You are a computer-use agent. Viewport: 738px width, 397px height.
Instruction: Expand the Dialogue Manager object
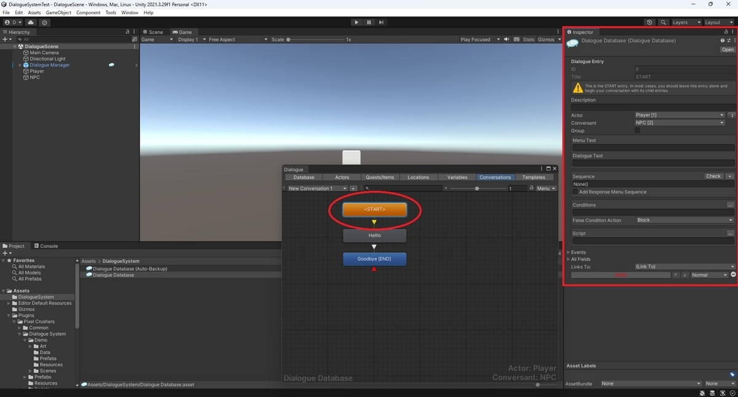point(20,65)
